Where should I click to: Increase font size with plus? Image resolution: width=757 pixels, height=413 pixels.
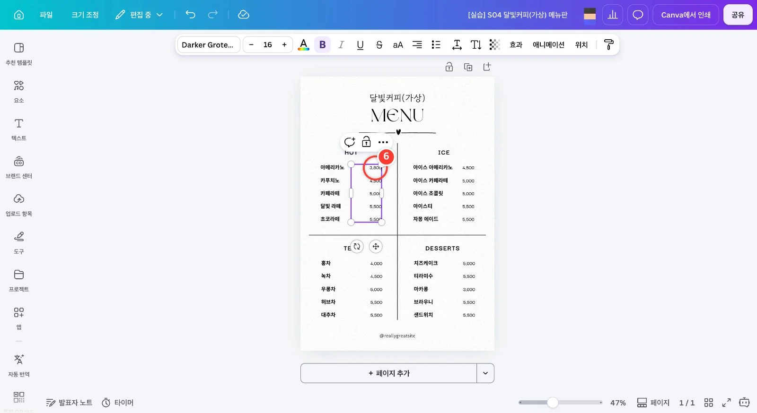pyautogui.click(x=284, y=45)
